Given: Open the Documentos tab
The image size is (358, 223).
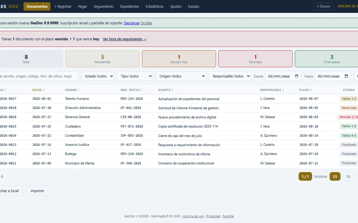Looking at the screenshot, I should pos(37,6).
